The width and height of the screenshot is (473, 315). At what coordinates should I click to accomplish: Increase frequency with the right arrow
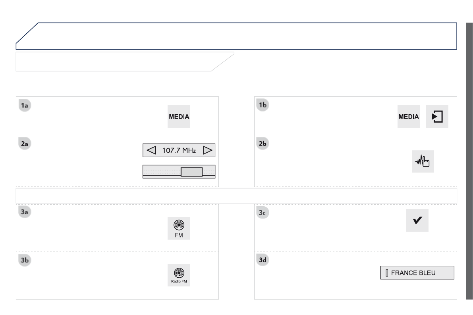[x=208, y=151]
